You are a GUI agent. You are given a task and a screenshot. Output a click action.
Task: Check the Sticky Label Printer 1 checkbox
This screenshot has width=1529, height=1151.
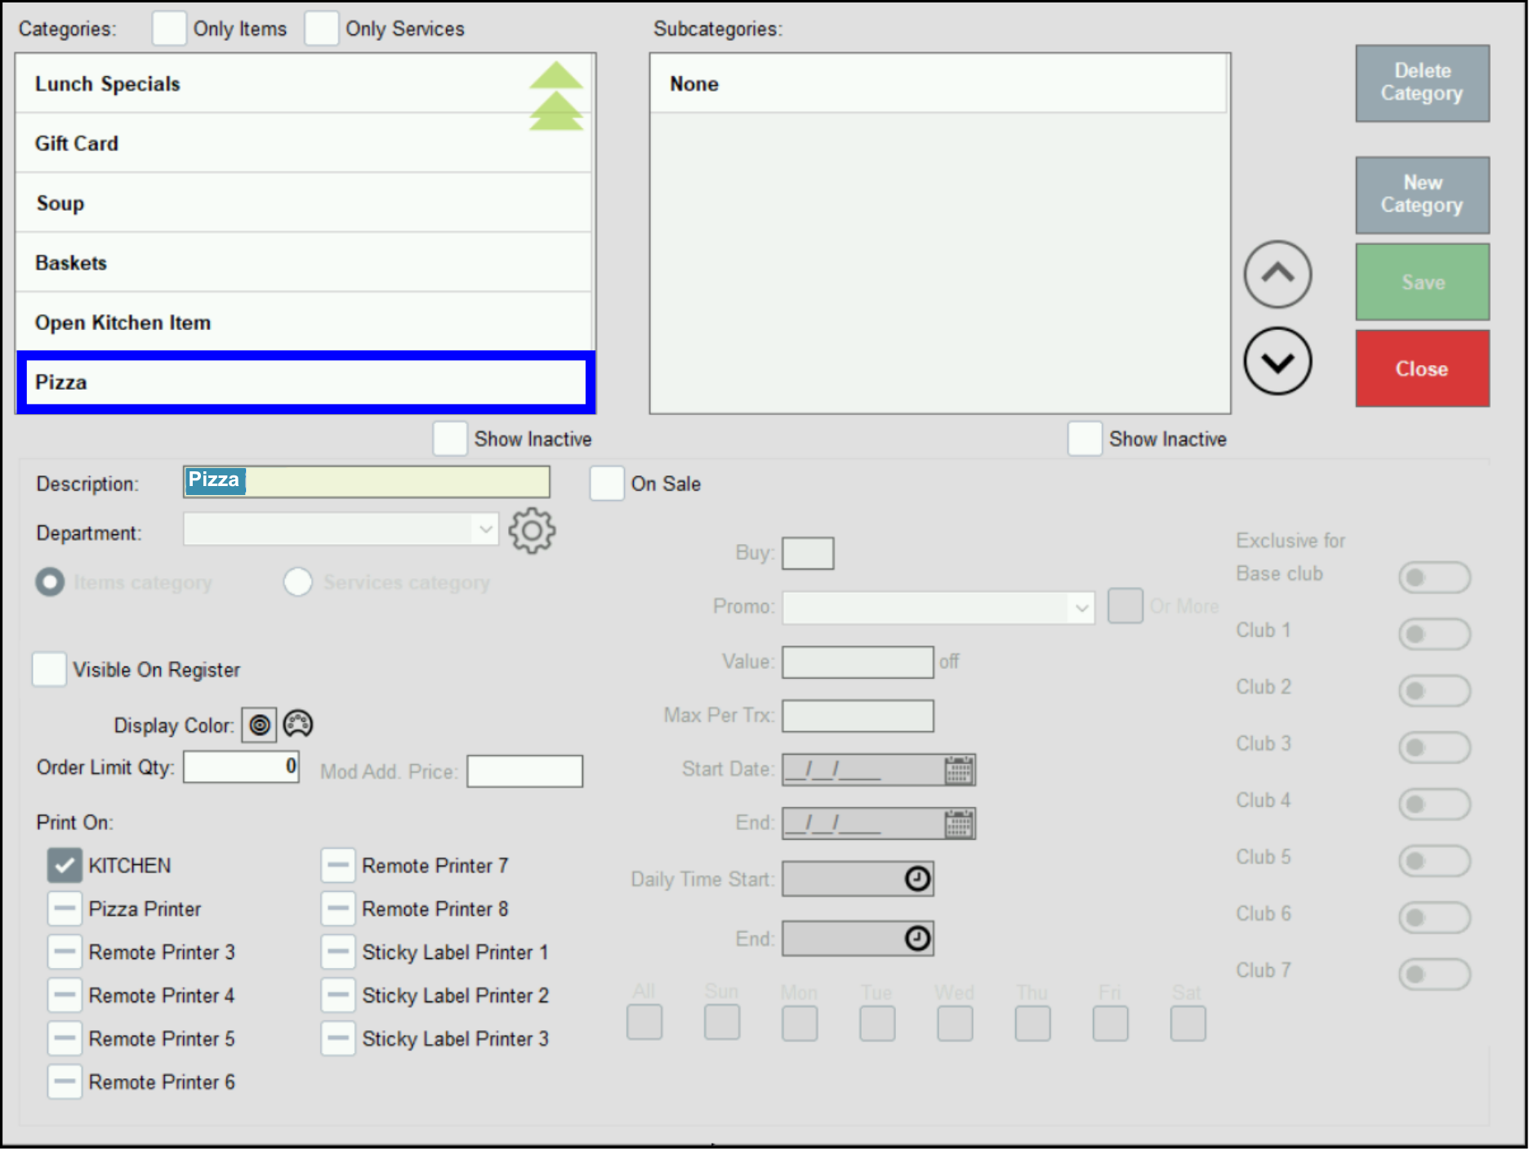pyautogui.click(x=338, y=952)
